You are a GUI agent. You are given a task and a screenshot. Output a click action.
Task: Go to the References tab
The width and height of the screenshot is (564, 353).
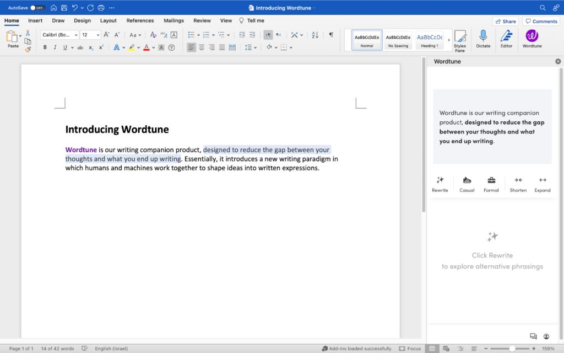(140, 20)
